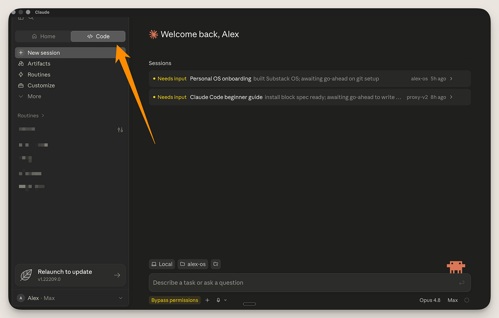Viewport: 499px width, 318px height.
Task: Open the alex-os folder selector
Action: coord(193,264)
